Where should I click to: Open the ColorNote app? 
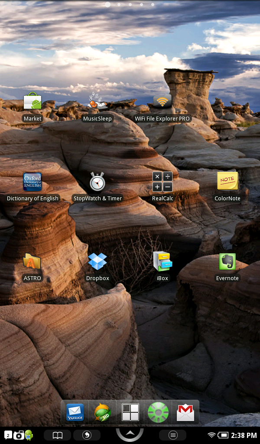[x=227, y=181]
